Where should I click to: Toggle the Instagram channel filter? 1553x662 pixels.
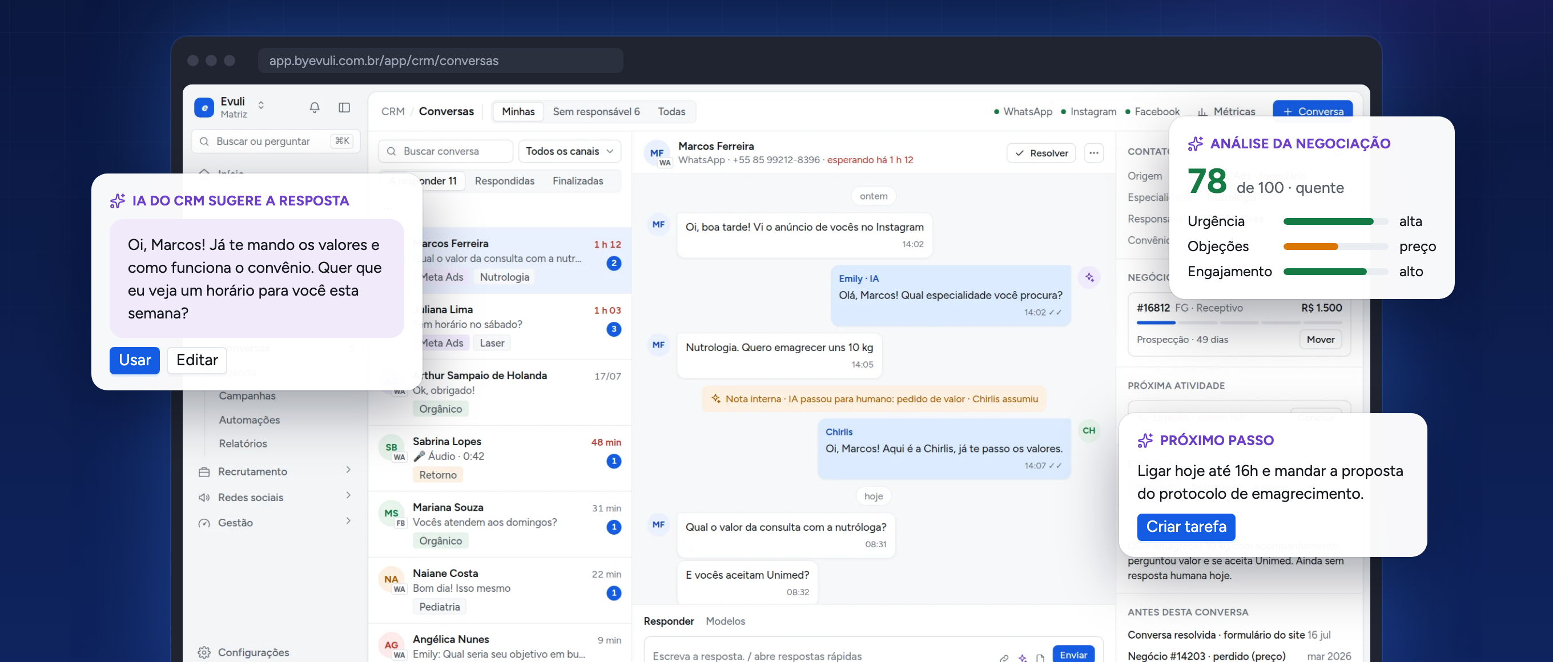coord(1088,112)
